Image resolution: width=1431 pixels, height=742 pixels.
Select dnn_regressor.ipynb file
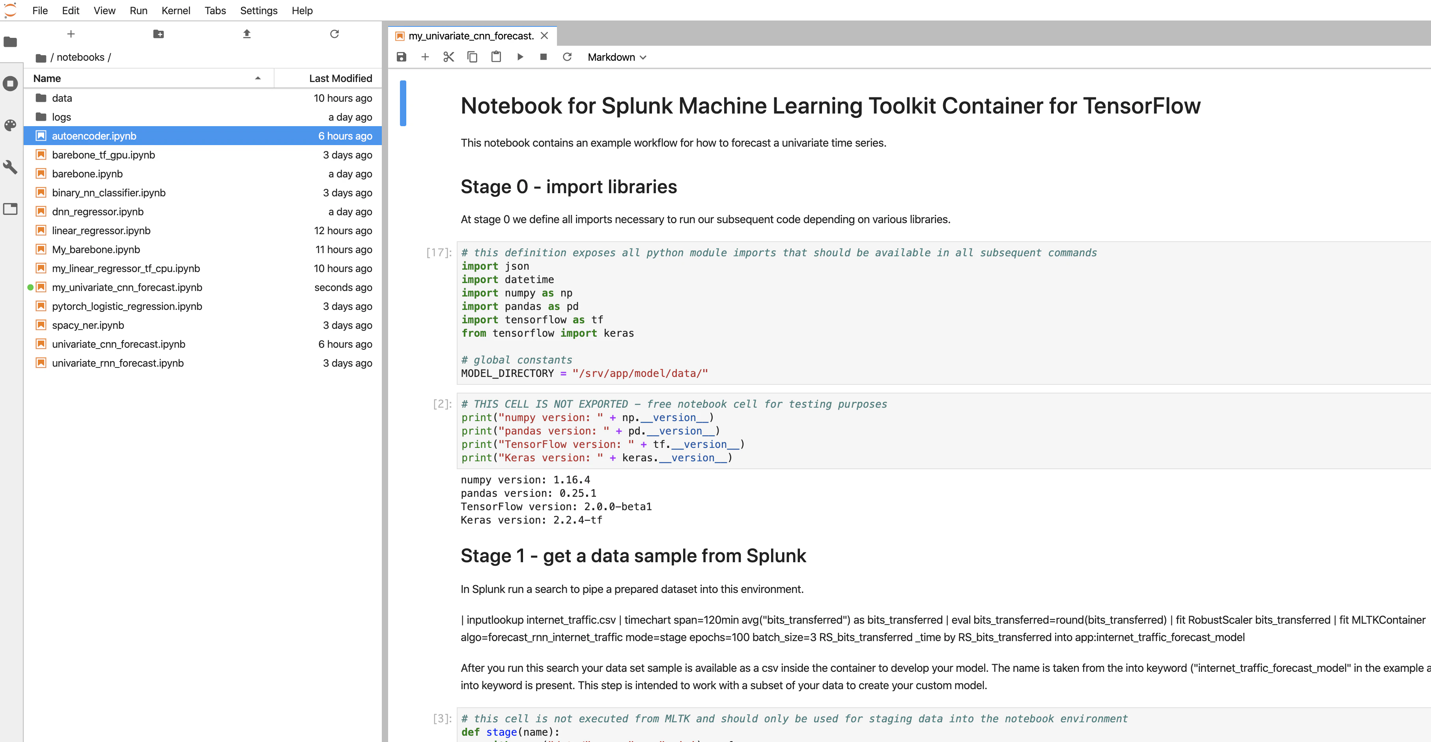click(x=203, y=212)
